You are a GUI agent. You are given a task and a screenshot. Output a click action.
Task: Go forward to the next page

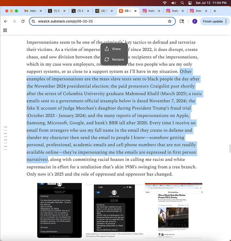pyautogui.click(x=14, y=21)
